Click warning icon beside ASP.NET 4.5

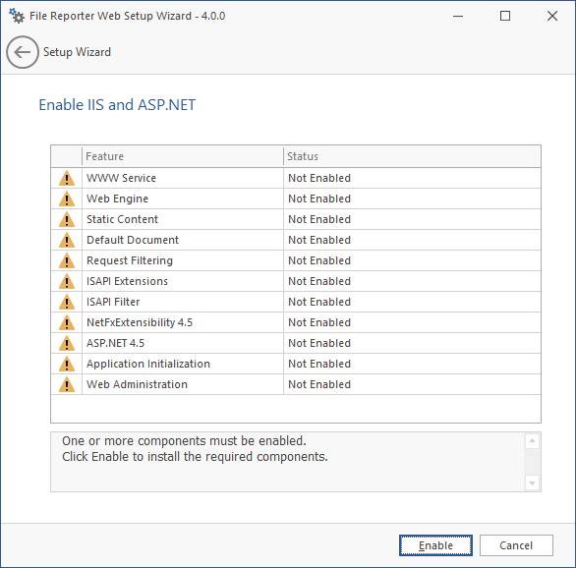67,343
